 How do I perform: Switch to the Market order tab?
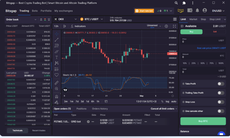193,19
